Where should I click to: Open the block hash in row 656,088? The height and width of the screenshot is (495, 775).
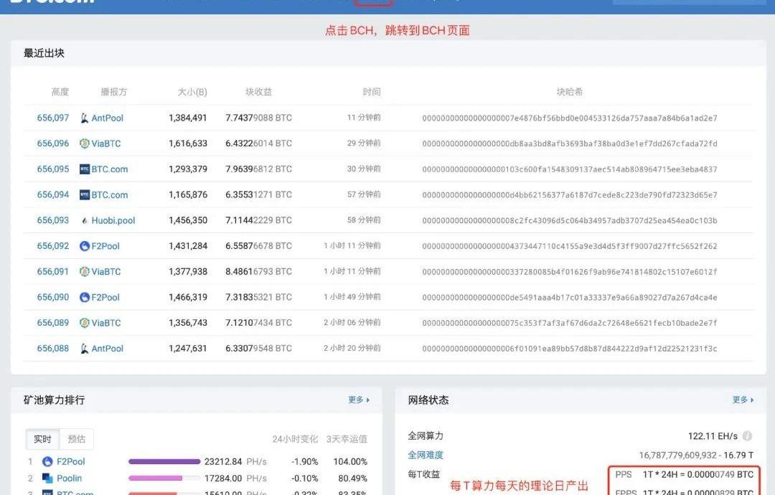(x=569, y=349)
